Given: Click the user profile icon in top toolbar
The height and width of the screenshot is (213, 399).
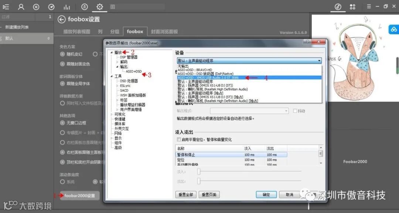Looking at the screenshot, I should [x=21, y=7].
